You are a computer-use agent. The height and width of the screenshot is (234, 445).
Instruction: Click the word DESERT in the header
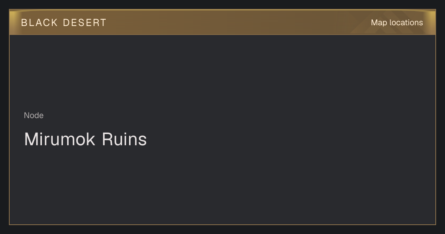[85, 23]
